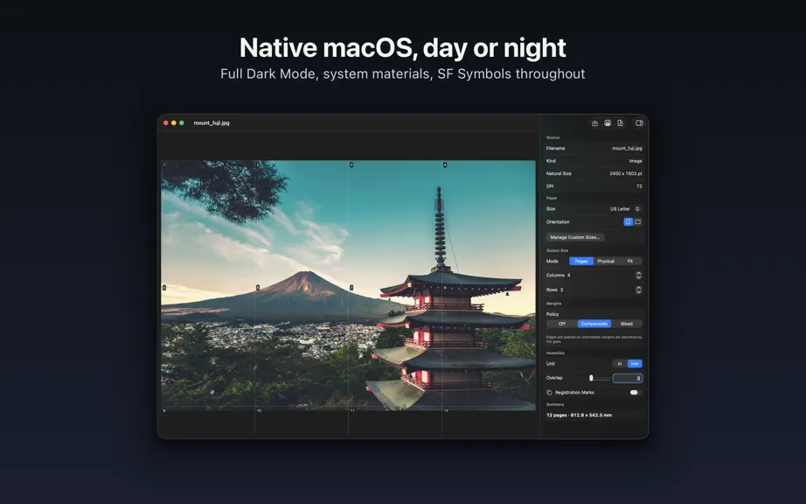Toggle the inspector sidebar panel icon
This screenshot has height=504, width=806.
(x=639, y=122)
